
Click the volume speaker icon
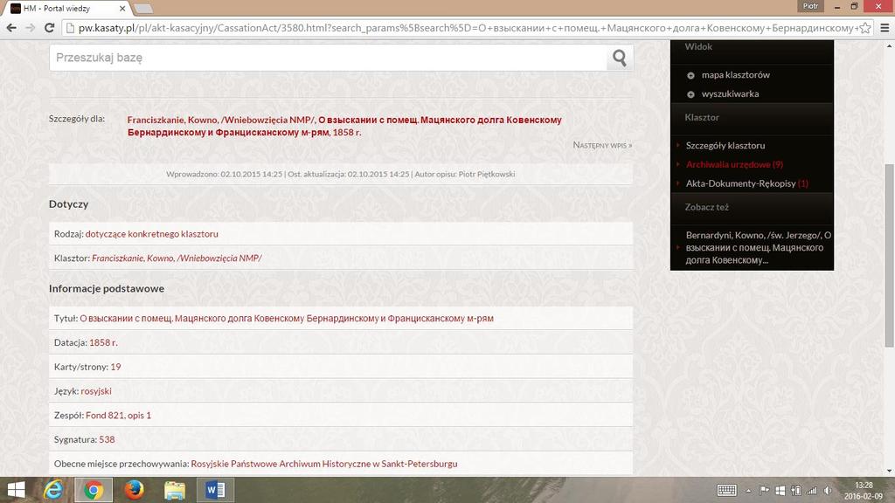[827, 491]
